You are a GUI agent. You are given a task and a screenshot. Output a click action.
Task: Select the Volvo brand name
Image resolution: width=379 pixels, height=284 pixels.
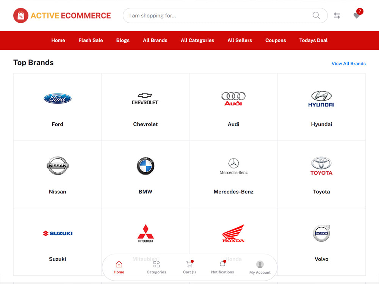[321, 259]
